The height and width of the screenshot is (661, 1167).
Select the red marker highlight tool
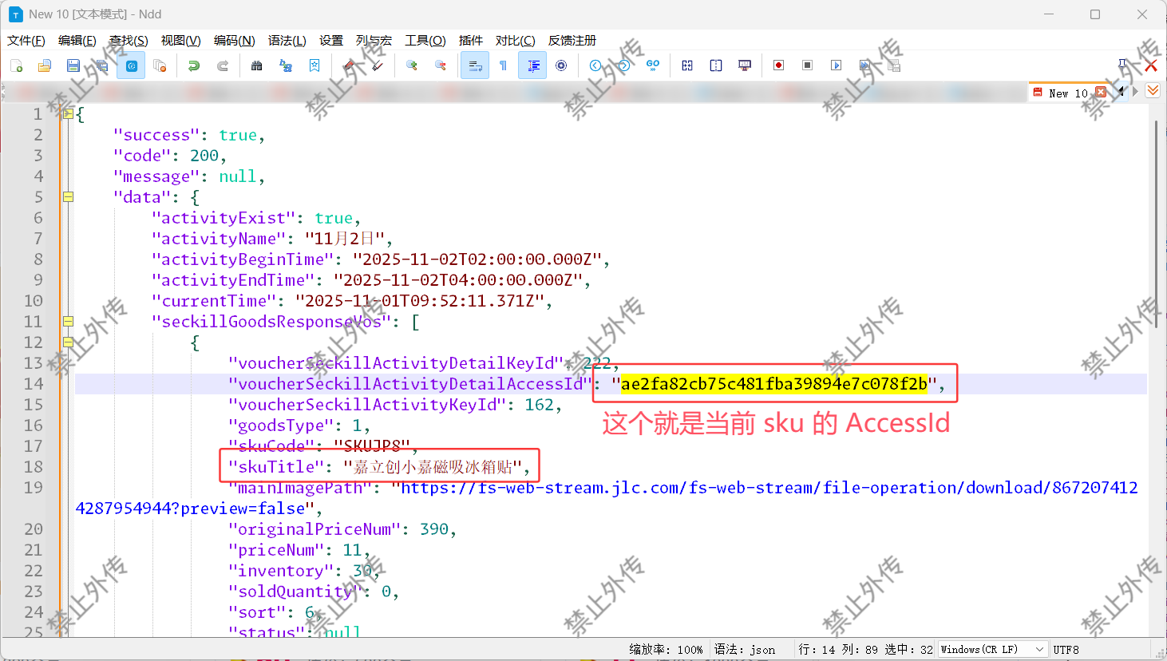tap(349, 65)
